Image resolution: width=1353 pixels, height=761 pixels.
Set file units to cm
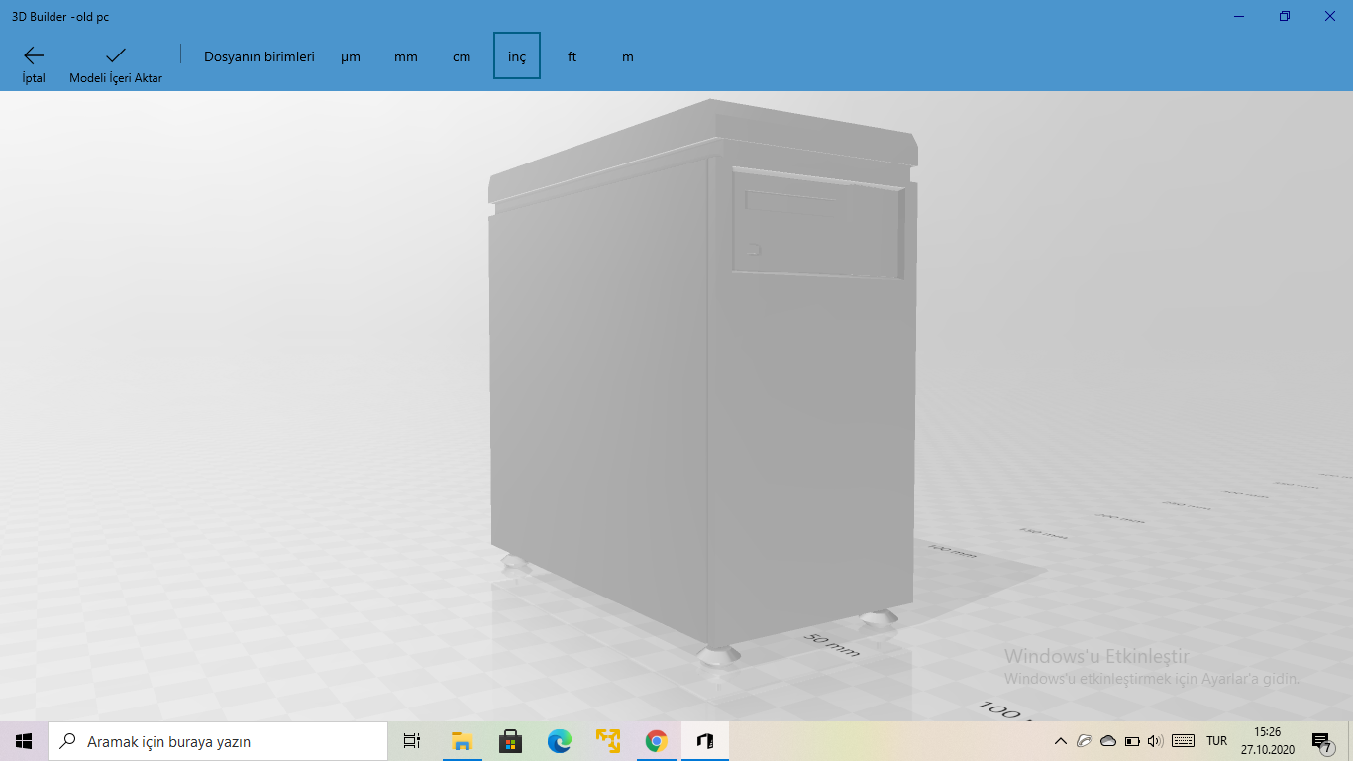click(x=462, y=56)
